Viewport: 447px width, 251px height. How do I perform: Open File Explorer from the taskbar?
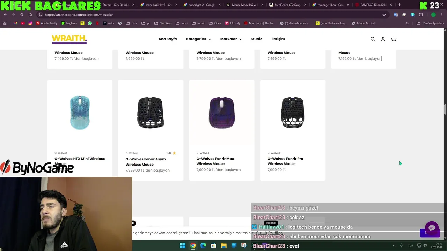click(223, 246)
